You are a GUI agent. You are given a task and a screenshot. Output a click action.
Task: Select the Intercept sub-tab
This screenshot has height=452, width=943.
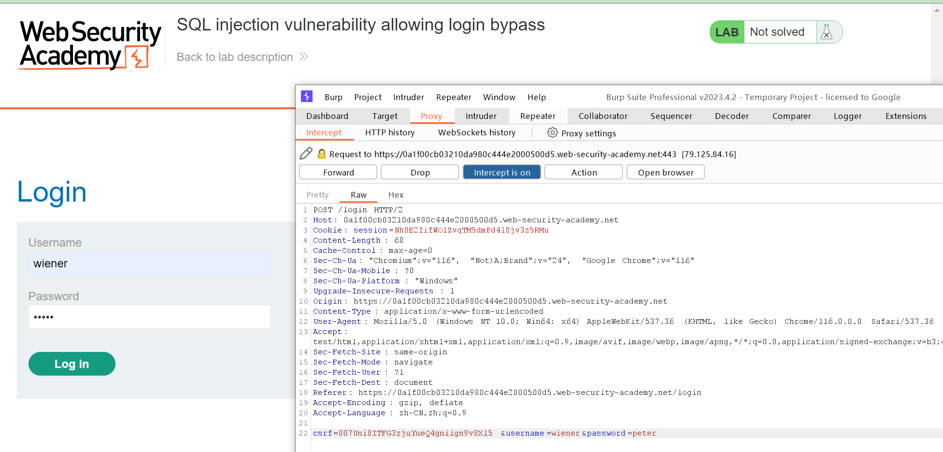pyautogui.click(x=324, y=132)
